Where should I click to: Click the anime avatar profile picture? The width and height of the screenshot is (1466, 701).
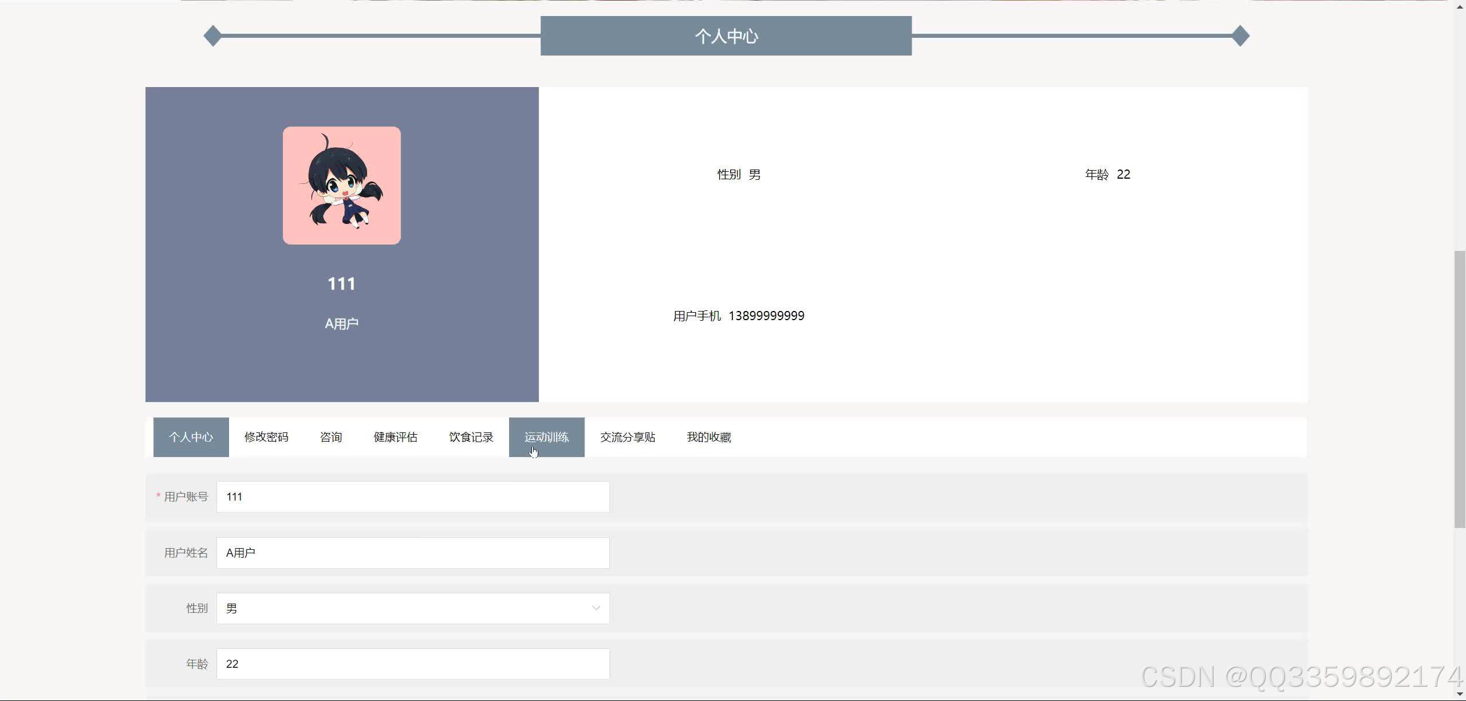point(341,186)
